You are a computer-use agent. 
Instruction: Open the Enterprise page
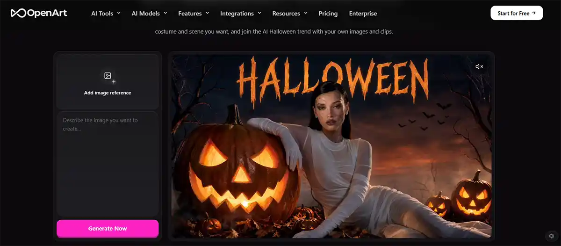coord(363,14)
